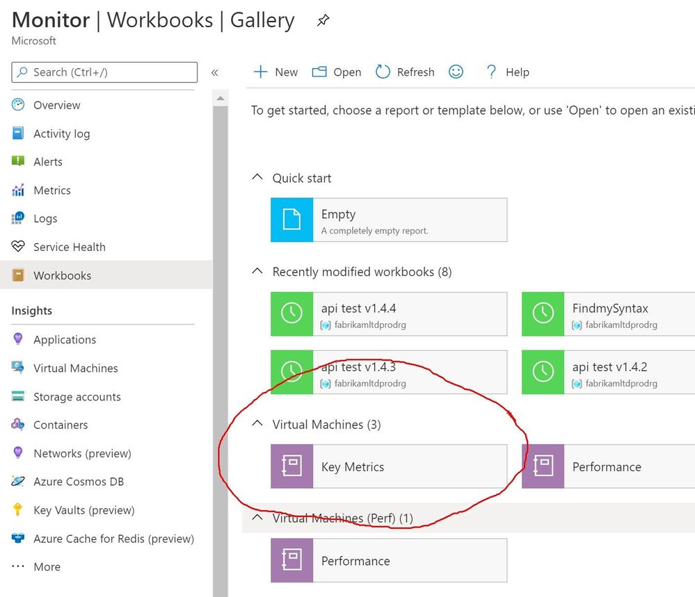Click Open to open existing workbook
The height and width of the screenshot is (597, 695).
(337, 72)
